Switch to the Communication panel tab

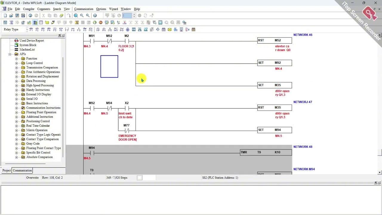click(22, 171)
